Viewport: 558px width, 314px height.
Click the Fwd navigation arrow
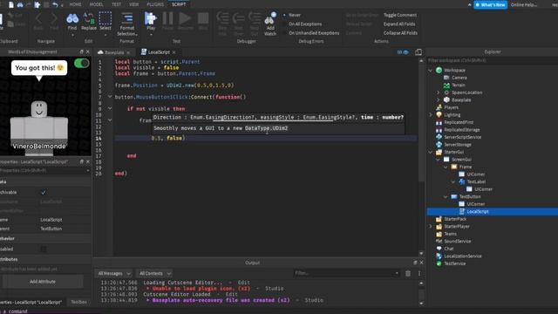54,17
